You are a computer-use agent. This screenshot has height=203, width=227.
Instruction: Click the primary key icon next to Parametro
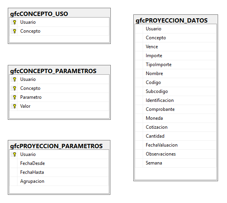14,97
